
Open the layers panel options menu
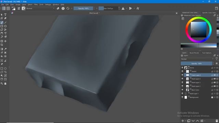[x=217, y=64]
